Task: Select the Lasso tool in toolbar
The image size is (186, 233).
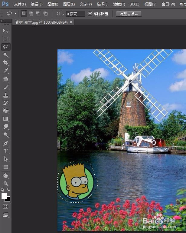Action: (x=6, y=47)
